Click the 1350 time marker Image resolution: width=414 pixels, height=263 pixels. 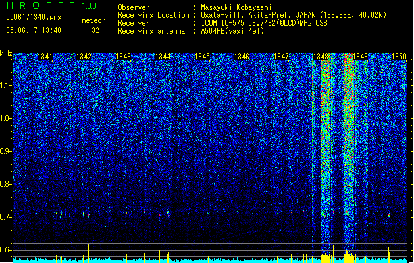coord(399,57)
